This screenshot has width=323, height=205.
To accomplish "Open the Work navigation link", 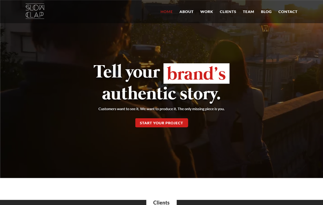I will (207, 12).
